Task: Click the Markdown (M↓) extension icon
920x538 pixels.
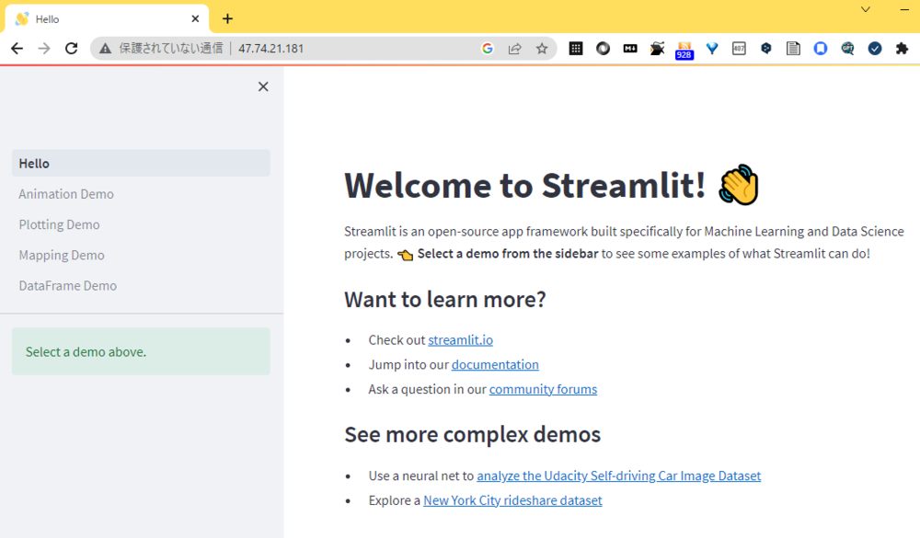Action: click(630, 49)
